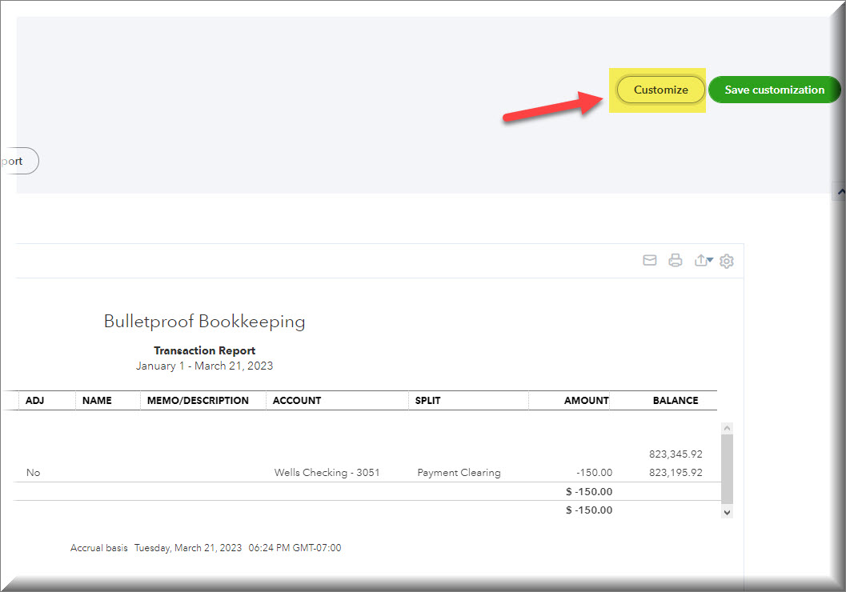Collapse the report header panel chevron

point(840,191)
